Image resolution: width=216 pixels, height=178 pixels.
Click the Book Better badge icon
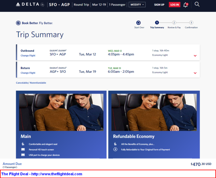[18, 23]
